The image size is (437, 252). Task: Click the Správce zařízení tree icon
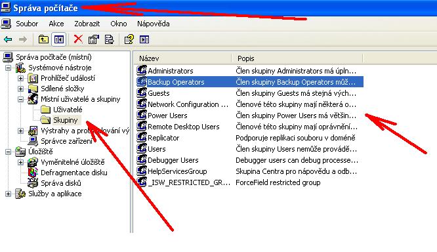coord(33,141)
